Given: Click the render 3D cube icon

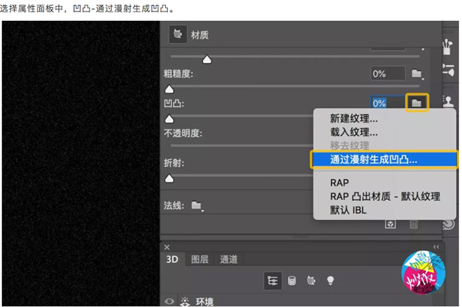Looking at the screenshot, I should coord(390,224).
